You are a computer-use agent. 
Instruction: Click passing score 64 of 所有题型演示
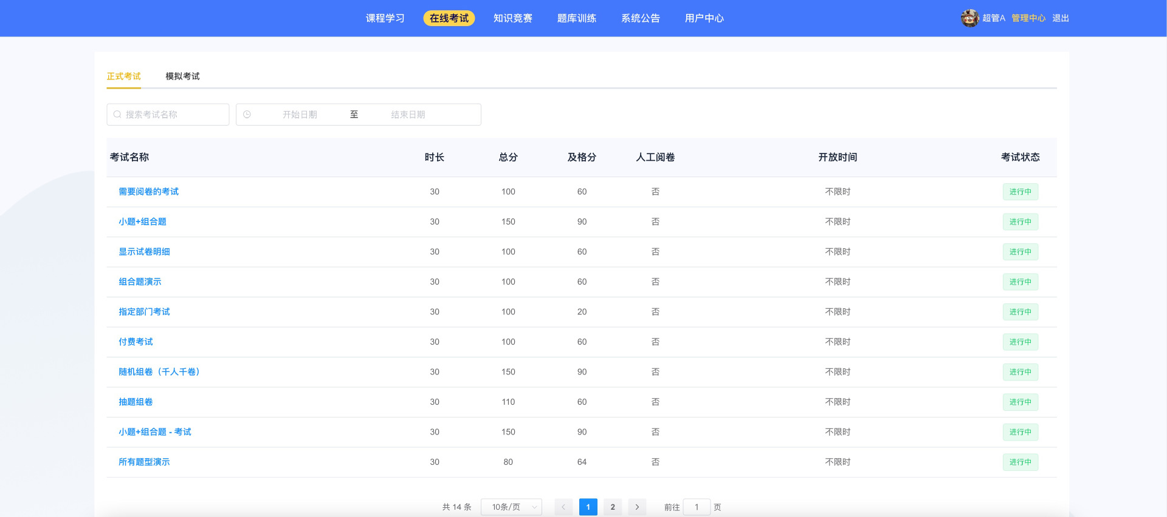point(582,462)
